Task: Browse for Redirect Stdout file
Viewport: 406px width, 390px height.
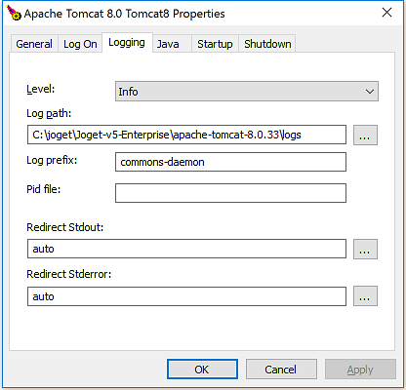Action: 365,250
